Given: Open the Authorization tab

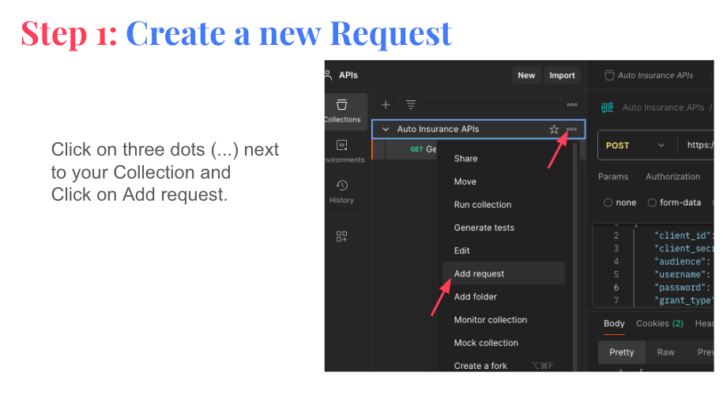Looking at the screenshot, I should (x=672, y=176).
